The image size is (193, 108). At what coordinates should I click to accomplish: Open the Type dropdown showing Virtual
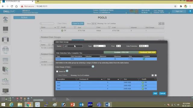[x=99, y=46]
